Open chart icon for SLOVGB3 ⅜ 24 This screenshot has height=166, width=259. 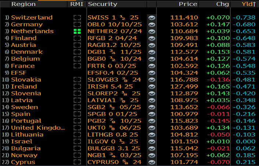coord(152,80)
